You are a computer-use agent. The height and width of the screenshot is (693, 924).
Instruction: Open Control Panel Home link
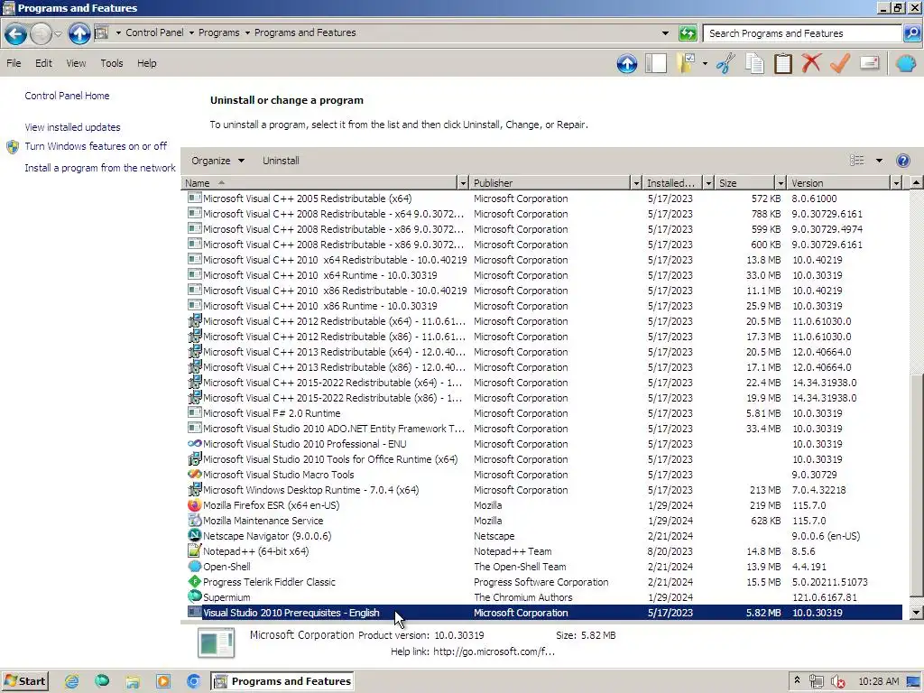point(67,96)
